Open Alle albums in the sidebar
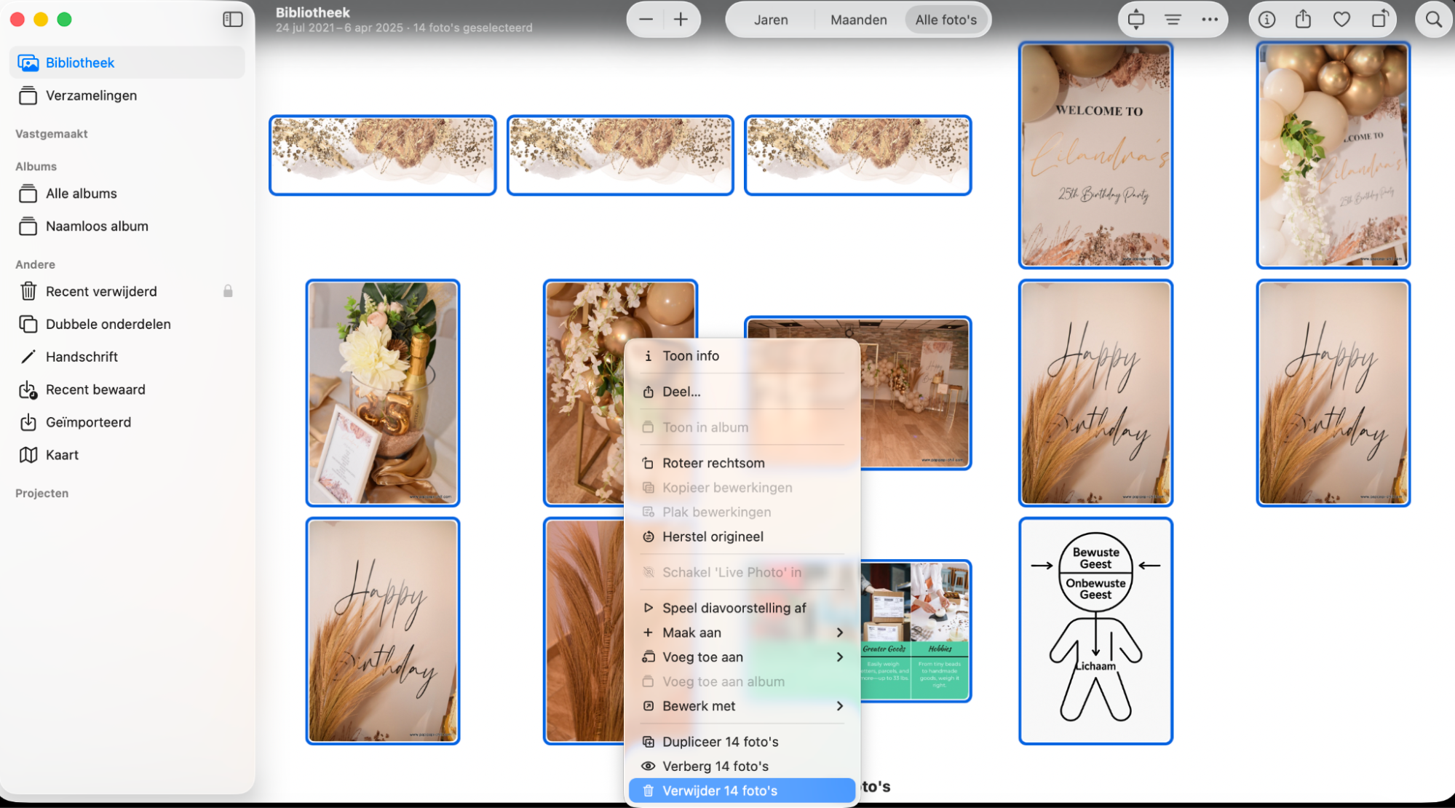 (x=81, y=193)
